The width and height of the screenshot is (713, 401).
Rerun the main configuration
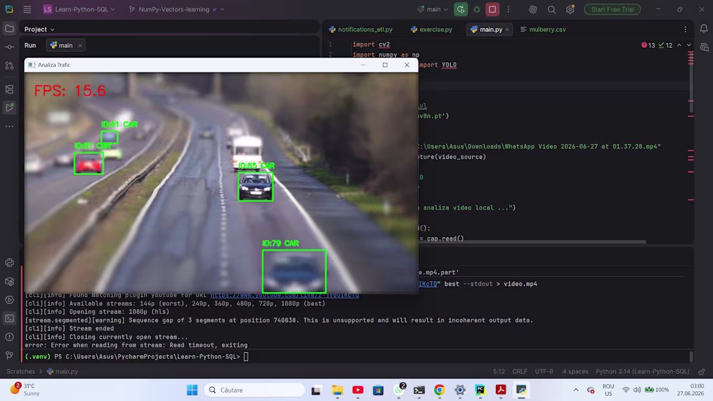coord(461,9)
